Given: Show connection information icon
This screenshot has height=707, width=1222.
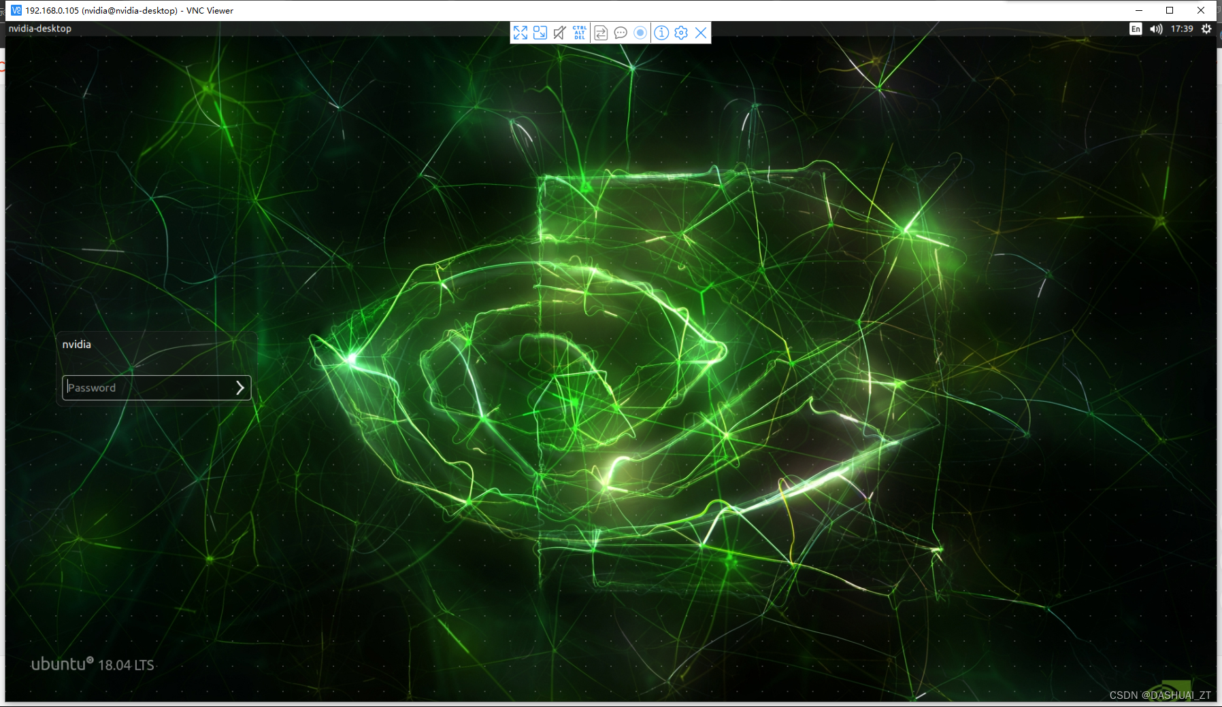Looking at the screenshot, I should (x=661, y=33).
